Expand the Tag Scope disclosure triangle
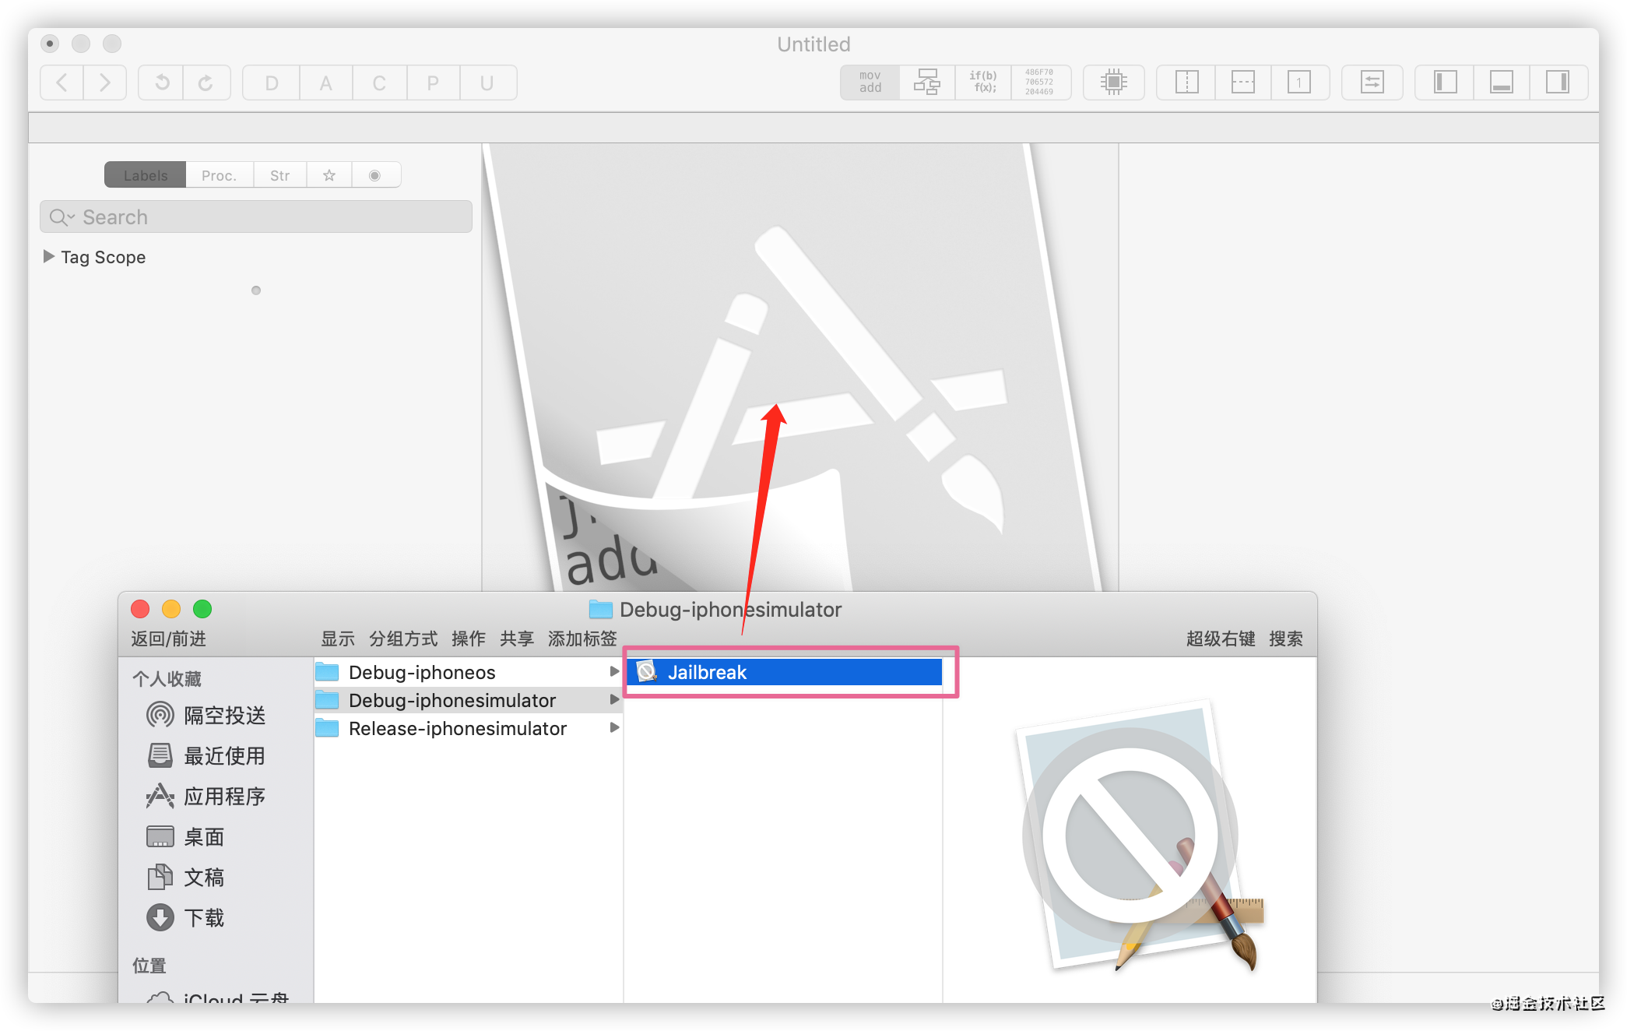 pos(49,256)
